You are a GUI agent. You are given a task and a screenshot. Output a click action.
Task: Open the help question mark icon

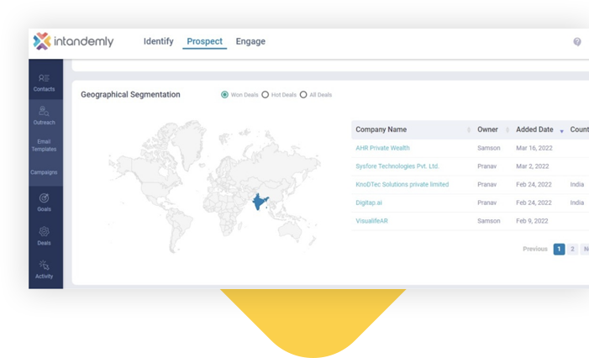click(x=577, y=42)
